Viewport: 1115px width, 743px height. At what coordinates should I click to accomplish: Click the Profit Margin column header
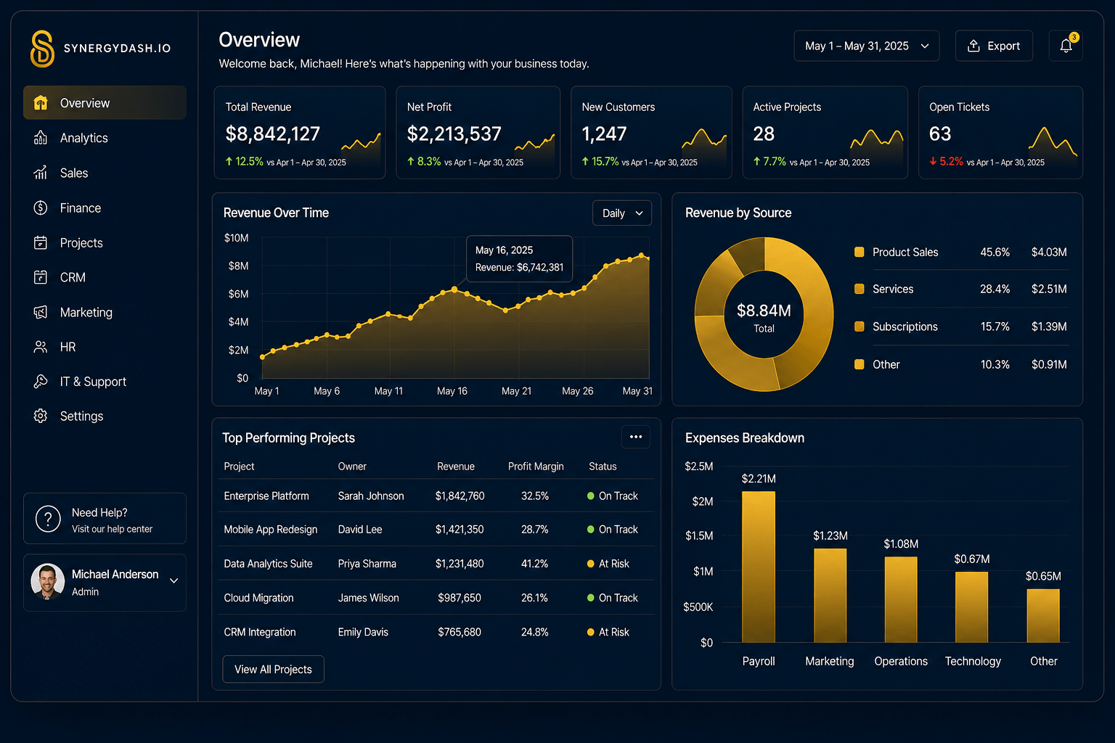[536, 467]
